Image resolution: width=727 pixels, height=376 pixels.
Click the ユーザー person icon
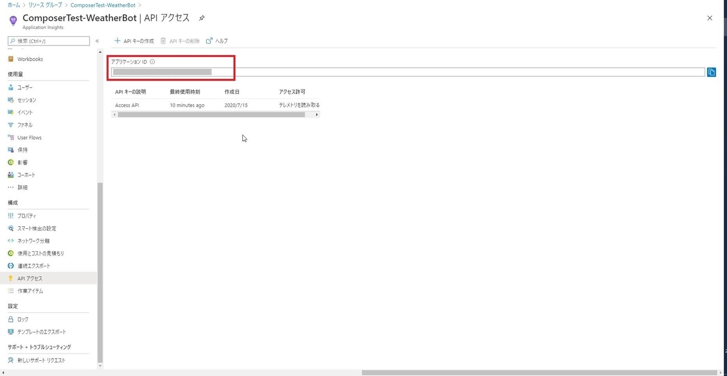11,88
